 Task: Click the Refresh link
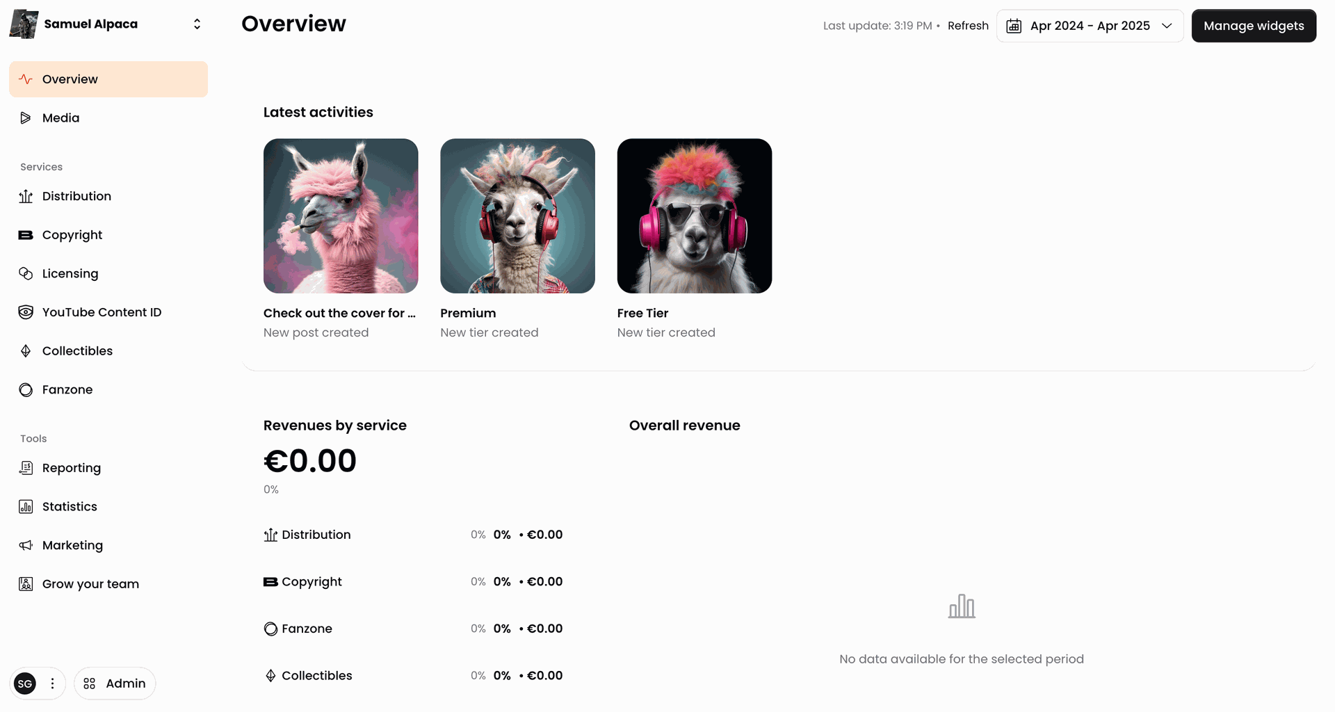[x=968, y=26]
